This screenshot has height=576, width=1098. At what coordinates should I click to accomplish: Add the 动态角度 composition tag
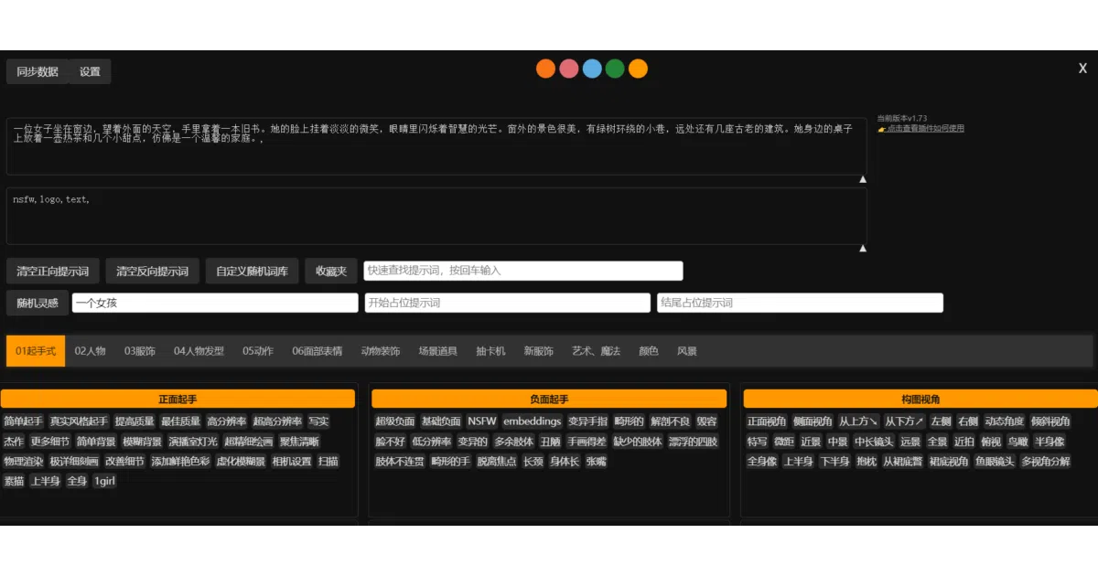1005,421
